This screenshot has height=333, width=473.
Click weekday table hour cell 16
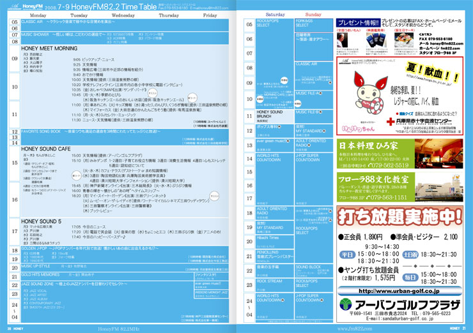pos(15,199)
